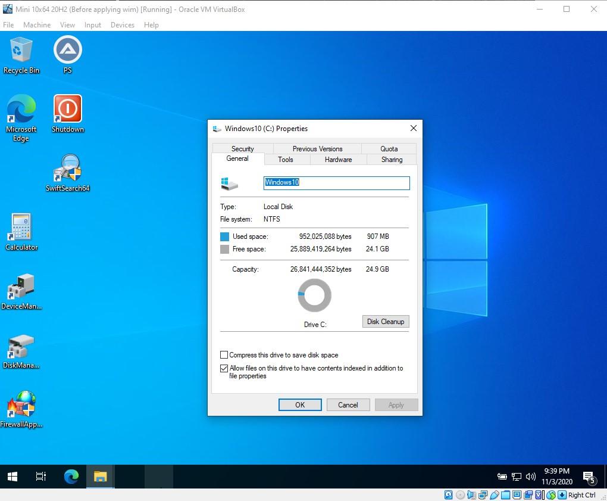The height and width of the screenshot is (501, 607).
Task: Select the DiskManagement desktop shortcut
Action: 21,351
